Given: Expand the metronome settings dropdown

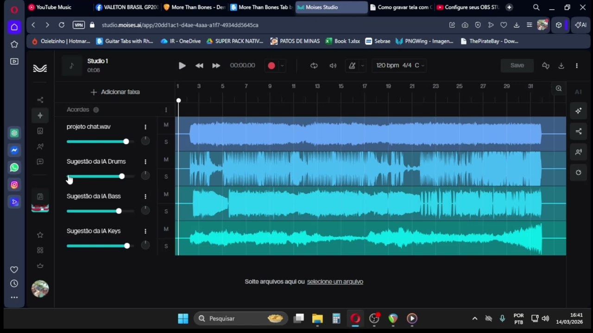Looking at the screenshot, I should tap(362, 66).
